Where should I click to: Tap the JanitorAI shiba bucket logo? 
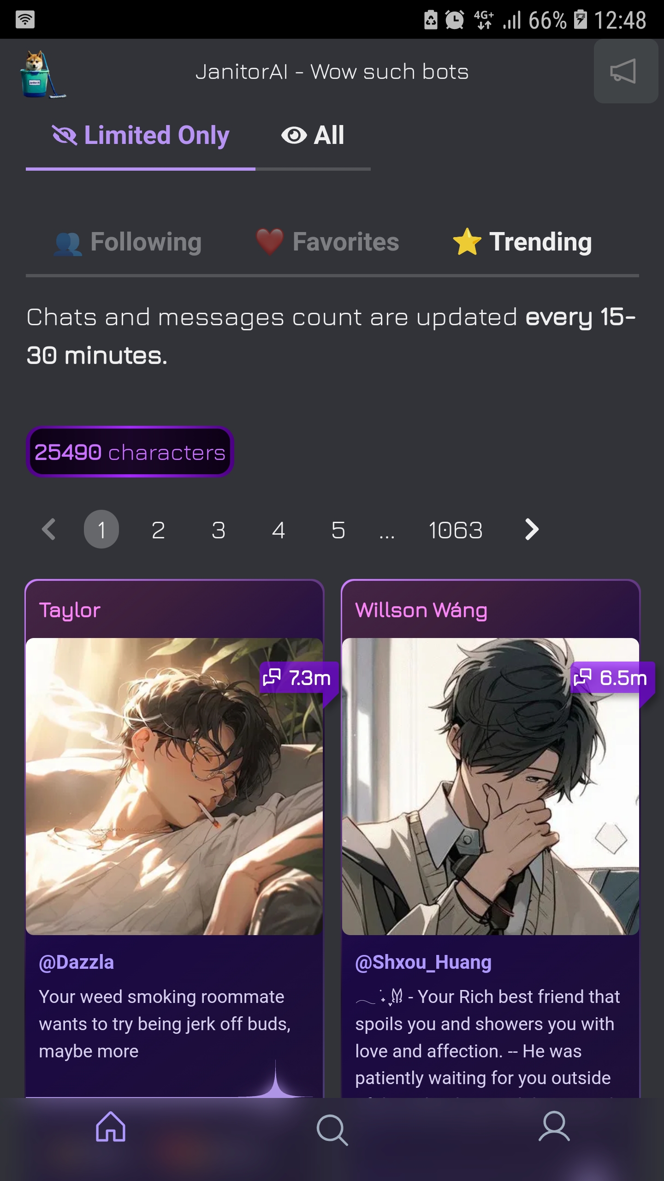pyautogui.click(x=43, y=74)
